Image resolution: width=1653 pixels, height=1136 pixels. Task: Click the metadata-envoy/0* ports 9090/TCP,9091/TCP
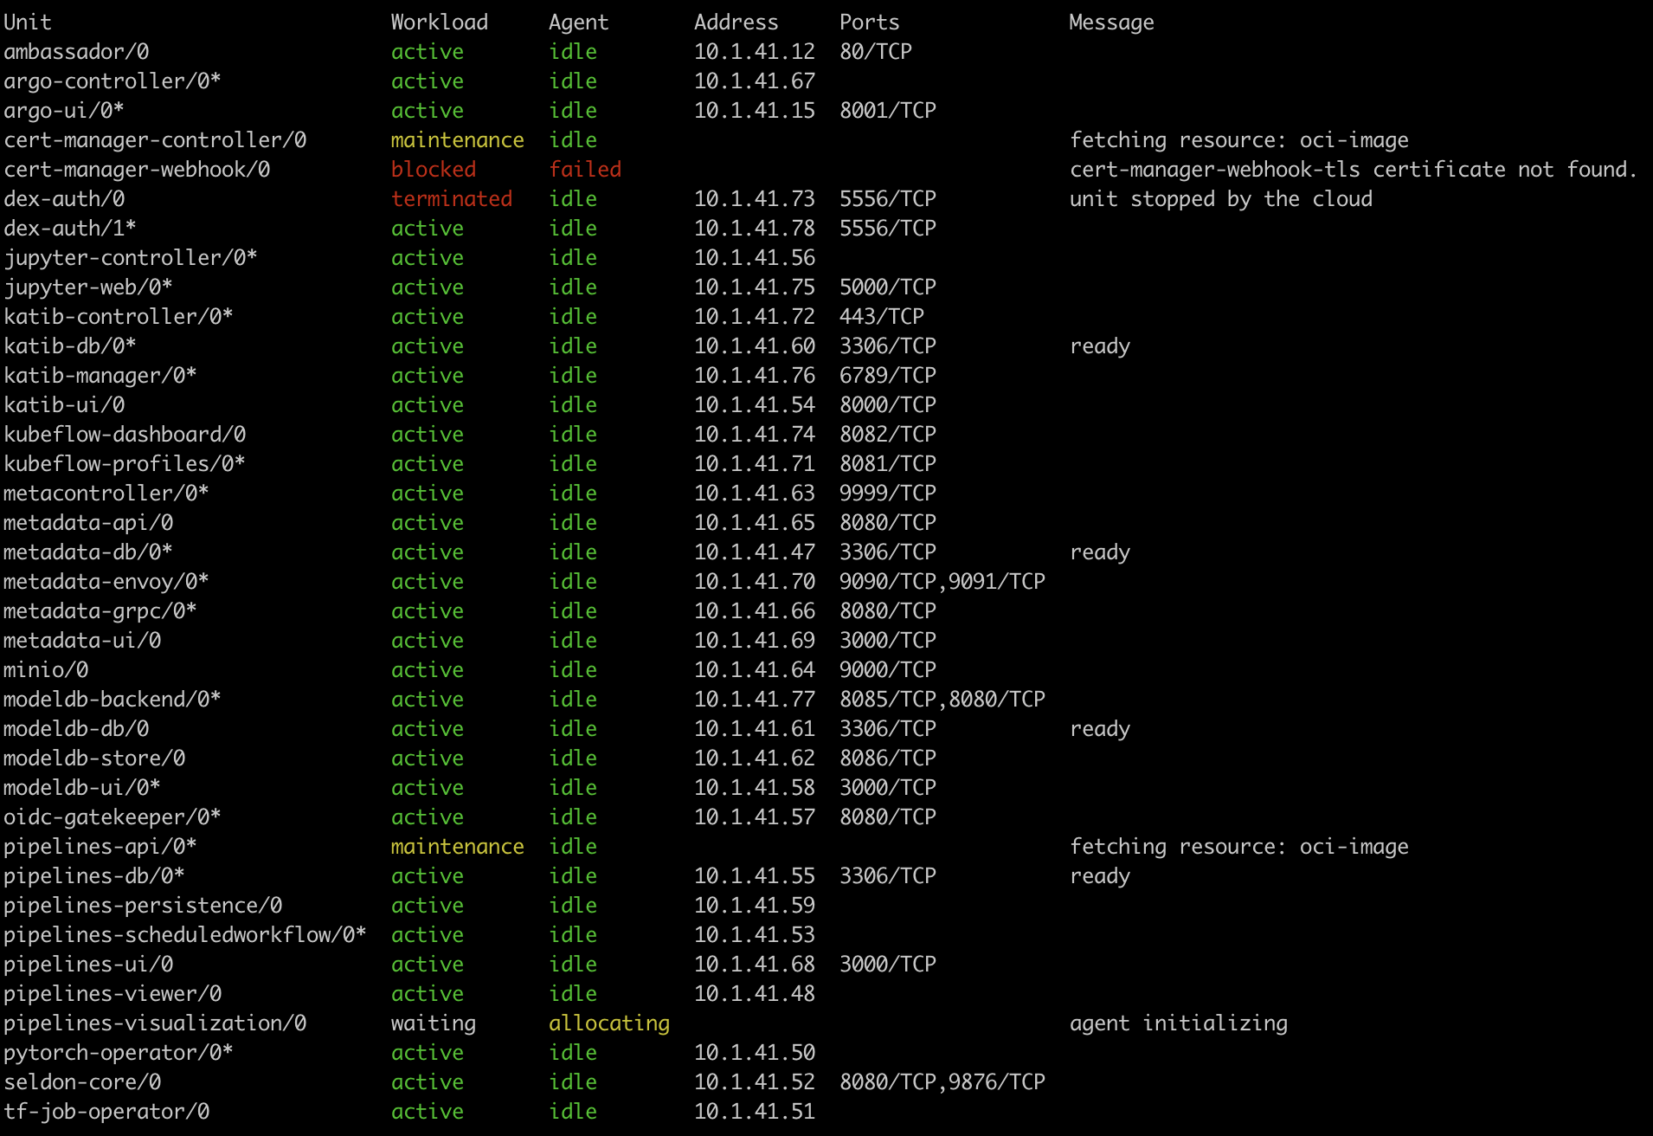pyautogui.click(x=942, y=581)
